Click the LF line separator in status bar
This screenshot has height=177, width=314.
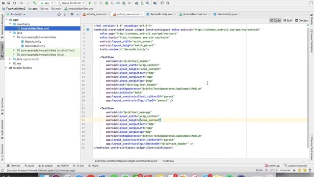click(266, 171)
